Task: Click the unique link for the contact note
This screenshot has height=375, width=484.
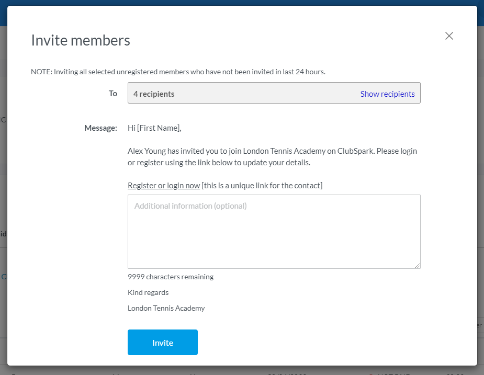Action: (262, 186)
